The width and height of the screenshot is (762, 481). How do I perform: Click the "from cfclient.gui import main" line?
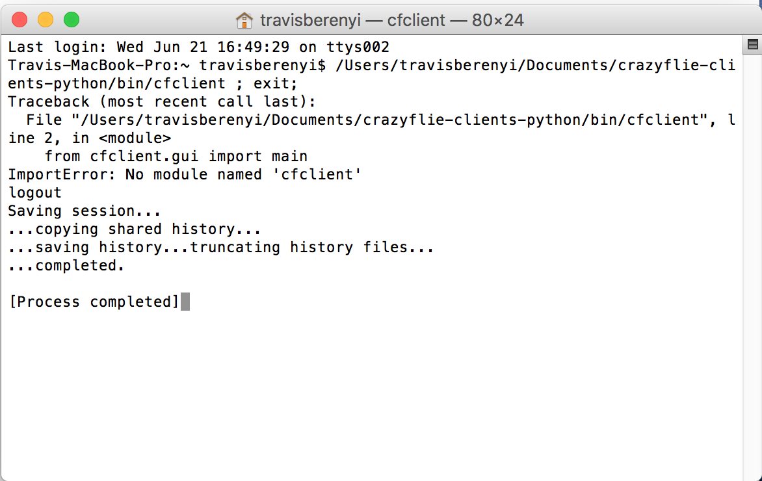(176, 157)
